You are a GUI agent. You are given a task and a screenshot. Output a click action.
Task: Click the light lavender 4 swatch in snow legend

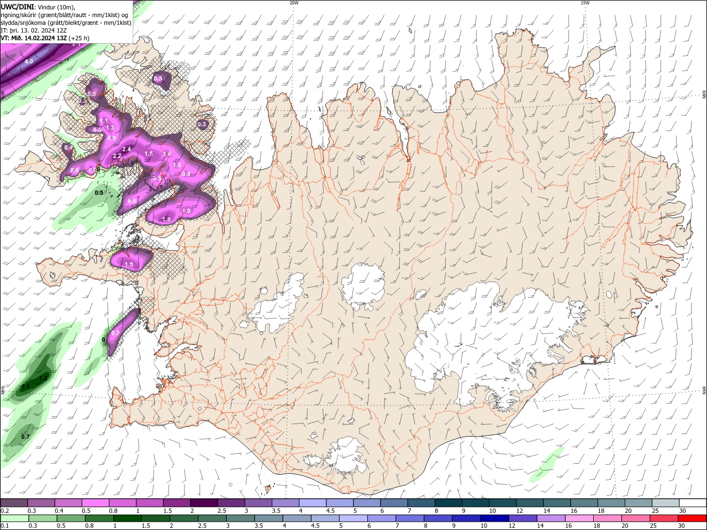312,503
